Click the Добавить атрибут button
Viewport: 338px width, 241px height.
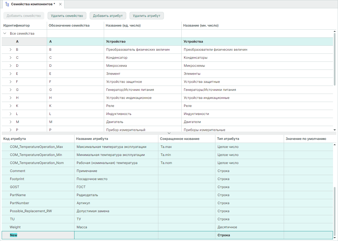pyautogui.click(x=108, y=16)
